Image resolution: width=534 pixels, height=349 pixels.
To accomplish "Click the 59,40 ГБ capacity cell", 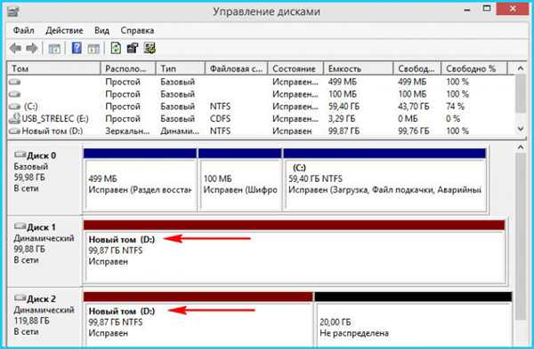I will [344, 107].
